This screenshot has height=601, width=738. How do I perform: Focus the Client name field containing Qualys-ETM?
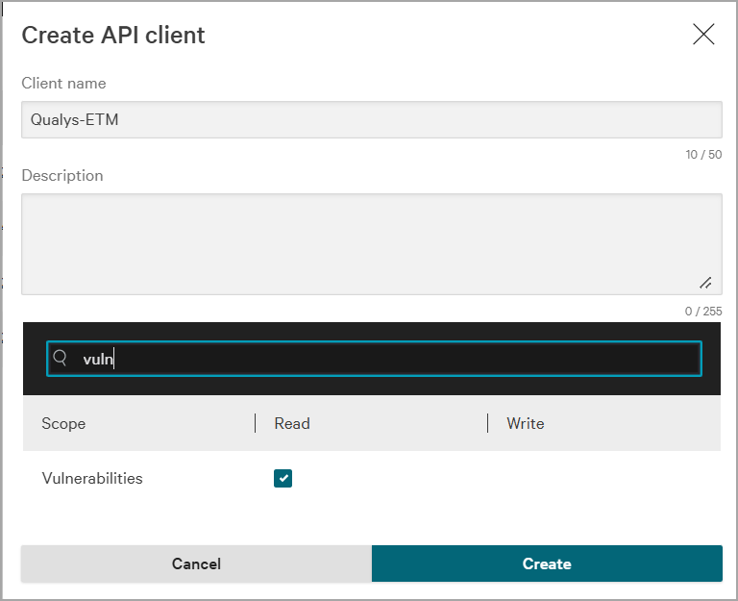371,120
